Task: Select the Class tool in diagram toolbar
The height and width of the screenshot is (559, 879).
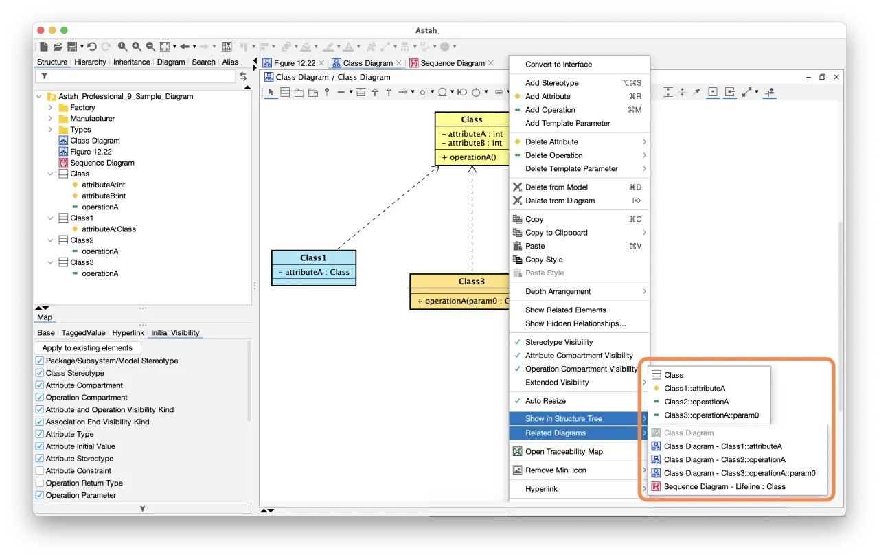Action: [x=286, y=92]
